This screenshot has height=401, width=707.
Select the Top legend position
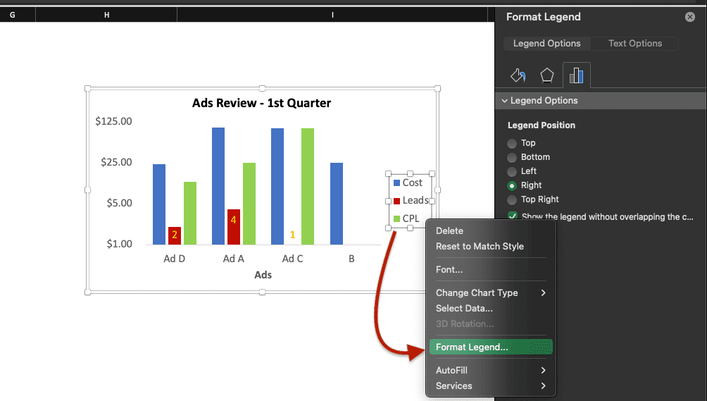[512, 144]
